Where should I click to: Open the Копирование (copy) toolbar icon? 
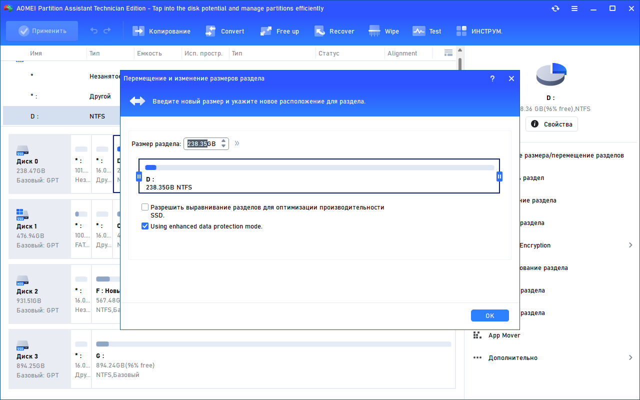point(138,31)
